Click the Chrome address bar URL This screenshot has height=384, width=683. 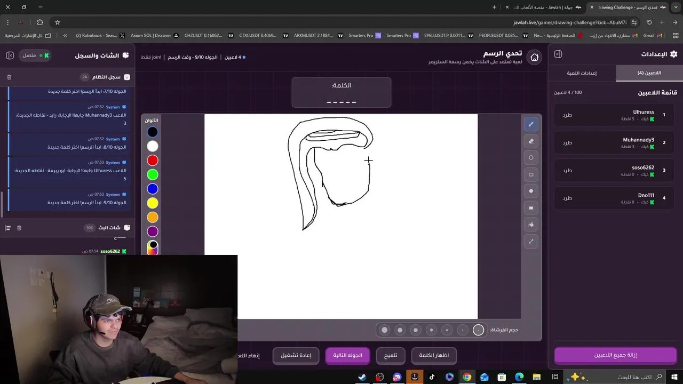click(570, 22)
